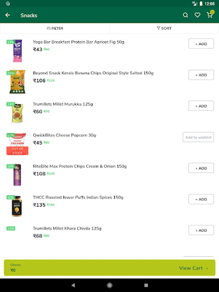The width and height of the screenshot is (219, 292).
Task: Open wishlist via heart icon
Action: click(197, 15)
